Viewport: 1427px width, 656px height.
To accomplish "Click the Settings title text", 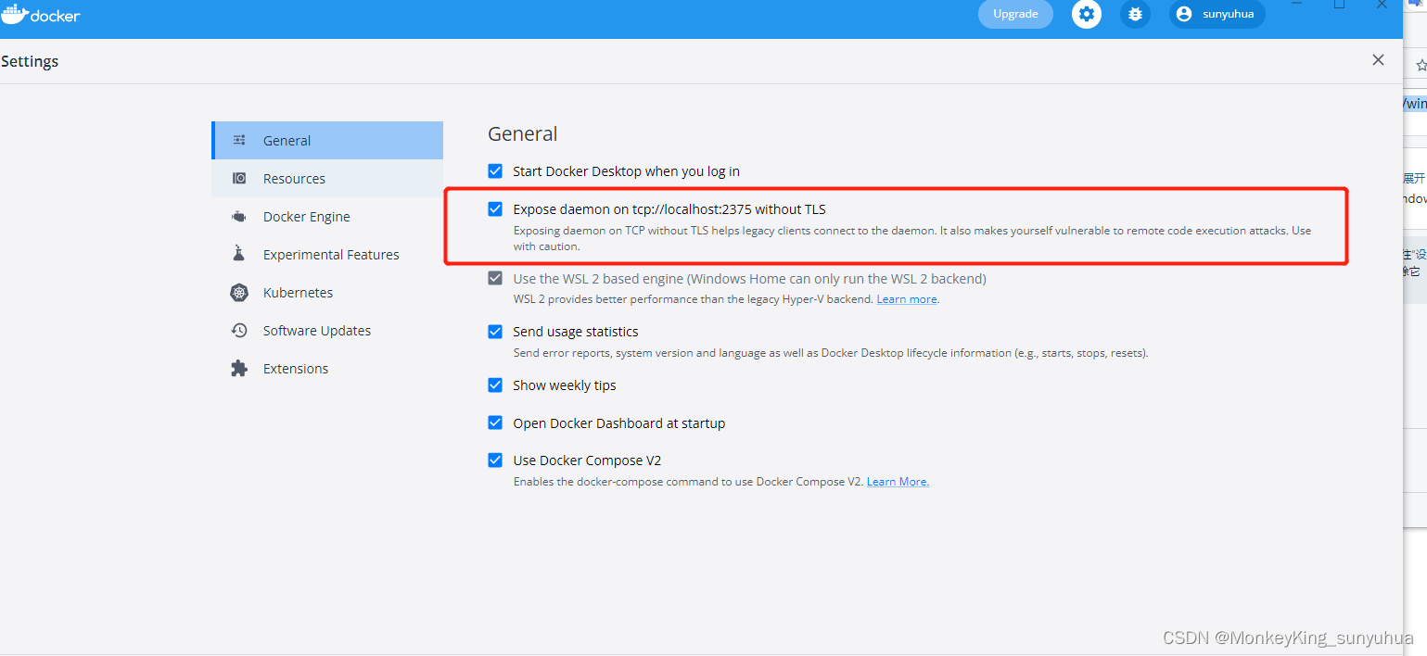I will click(30, 61).
